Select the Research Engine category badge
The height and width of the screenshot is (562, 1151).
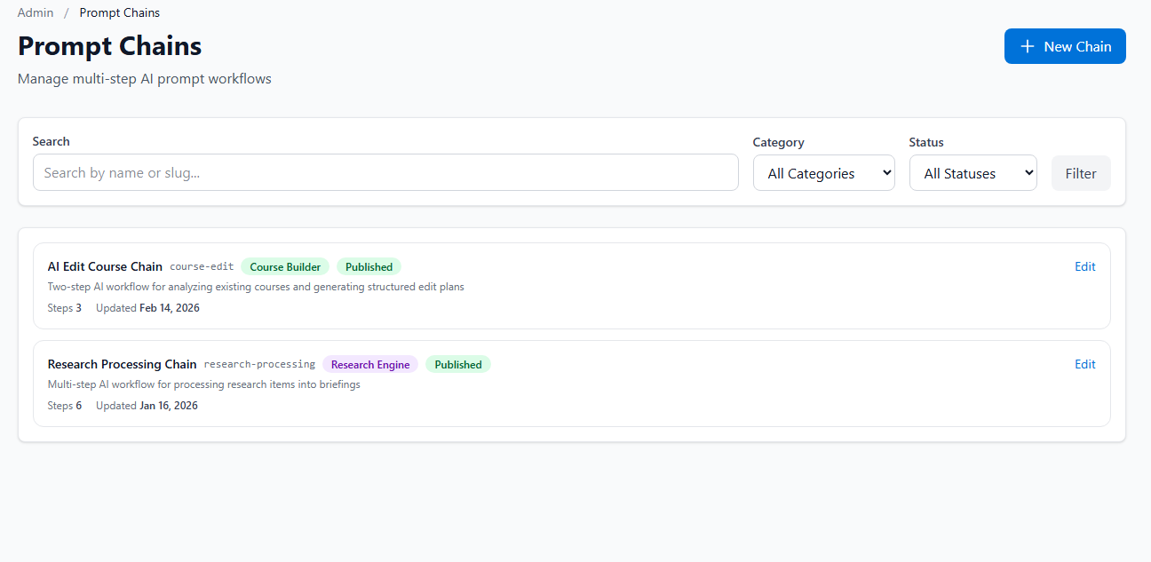click(370, 364)
